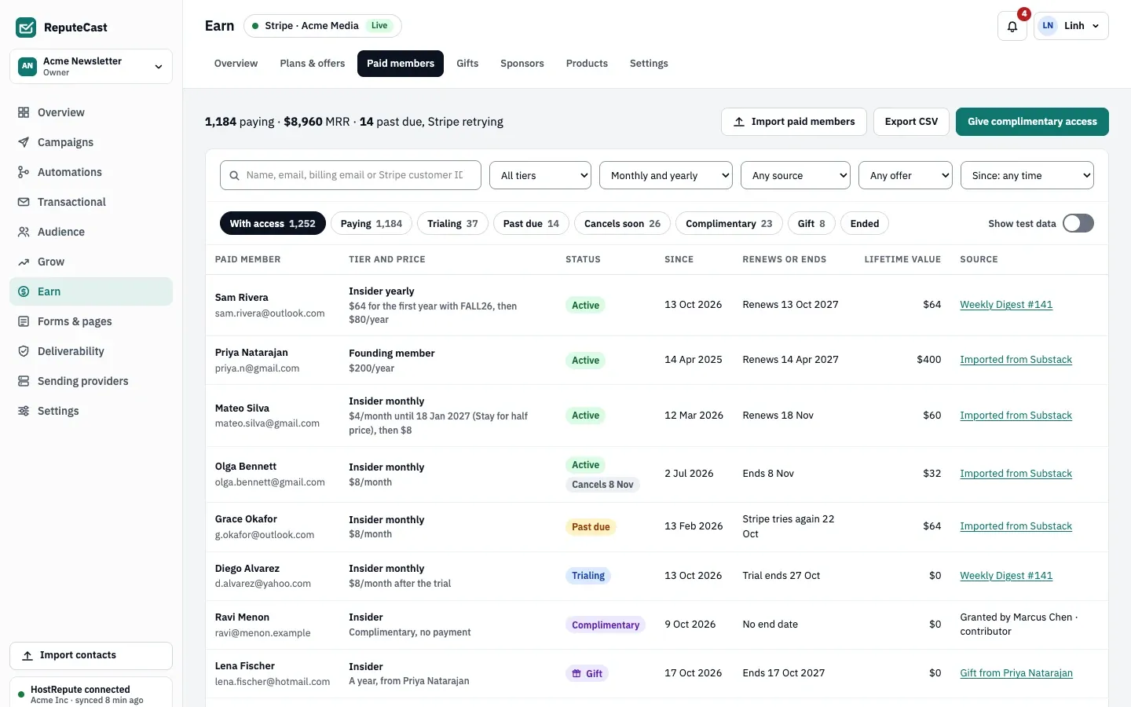The width and height of the screenshot is (1131, 707).
Task: Expand the Acme Newsletter workspace switcher
Action: (91, 67)
